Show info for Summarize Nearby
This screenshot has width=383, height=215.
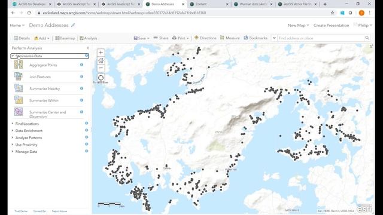pos(81,88)
